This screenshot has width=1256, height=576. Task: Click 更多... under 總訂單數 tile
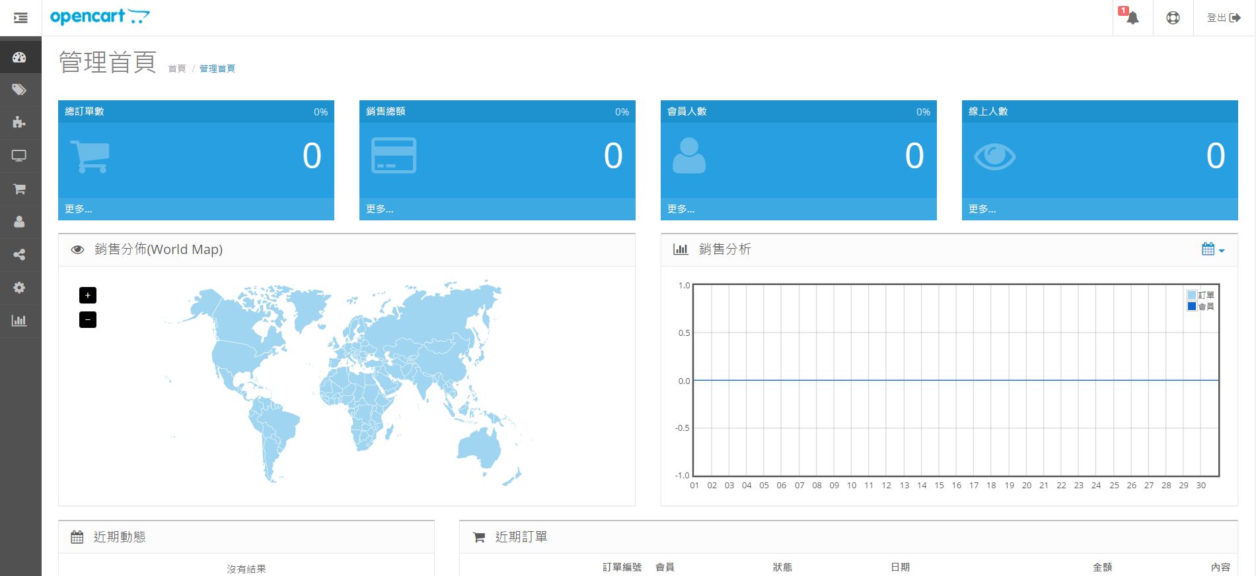pyautogui.click(x=79, y=209)
